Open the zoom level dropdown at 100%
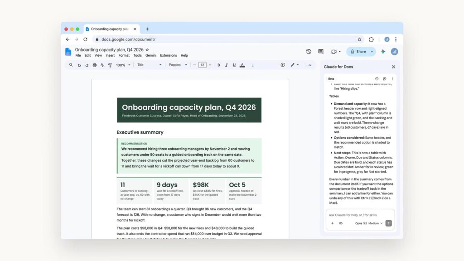464x261 pixels. pos(123,65)
